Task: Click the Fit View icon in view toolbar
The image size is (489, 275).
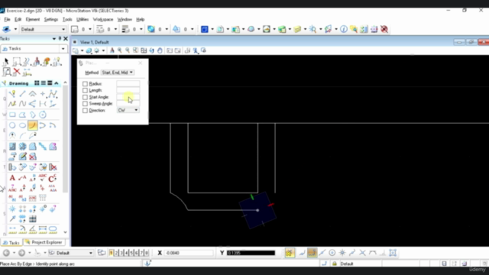Action: [x=144, y=50]
